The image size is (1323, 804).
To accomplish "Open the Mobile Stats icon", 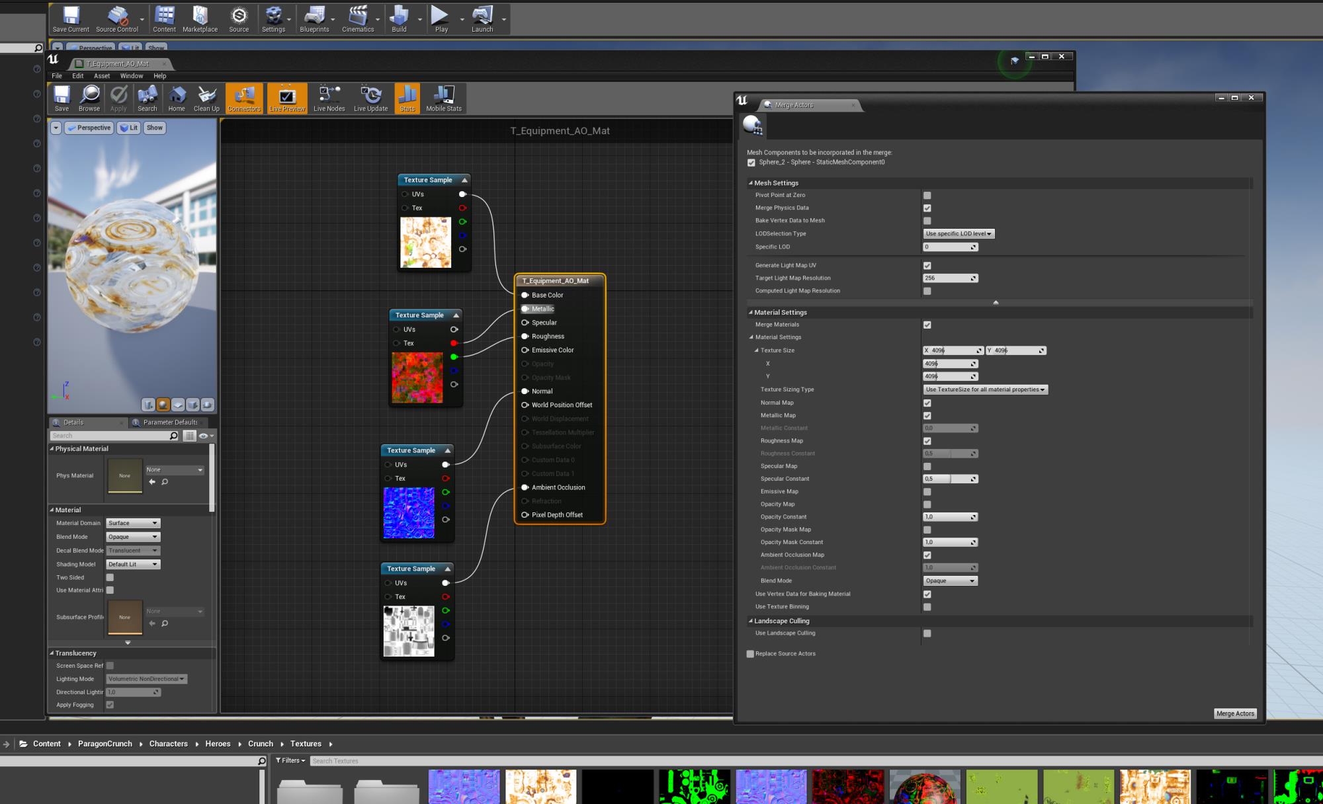I will coord(444,99).
